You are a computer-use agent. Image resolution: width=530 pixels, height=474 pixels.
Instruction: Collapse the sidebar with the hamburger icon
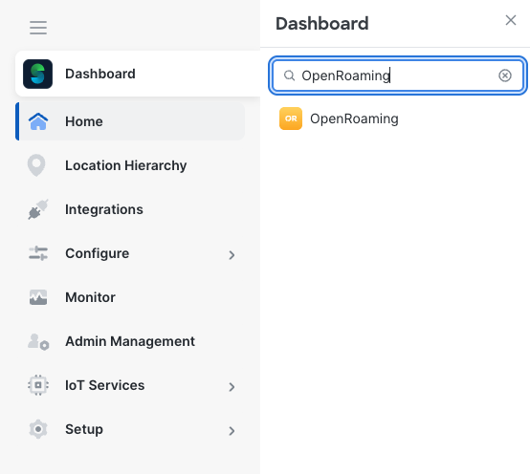(38, 28)
